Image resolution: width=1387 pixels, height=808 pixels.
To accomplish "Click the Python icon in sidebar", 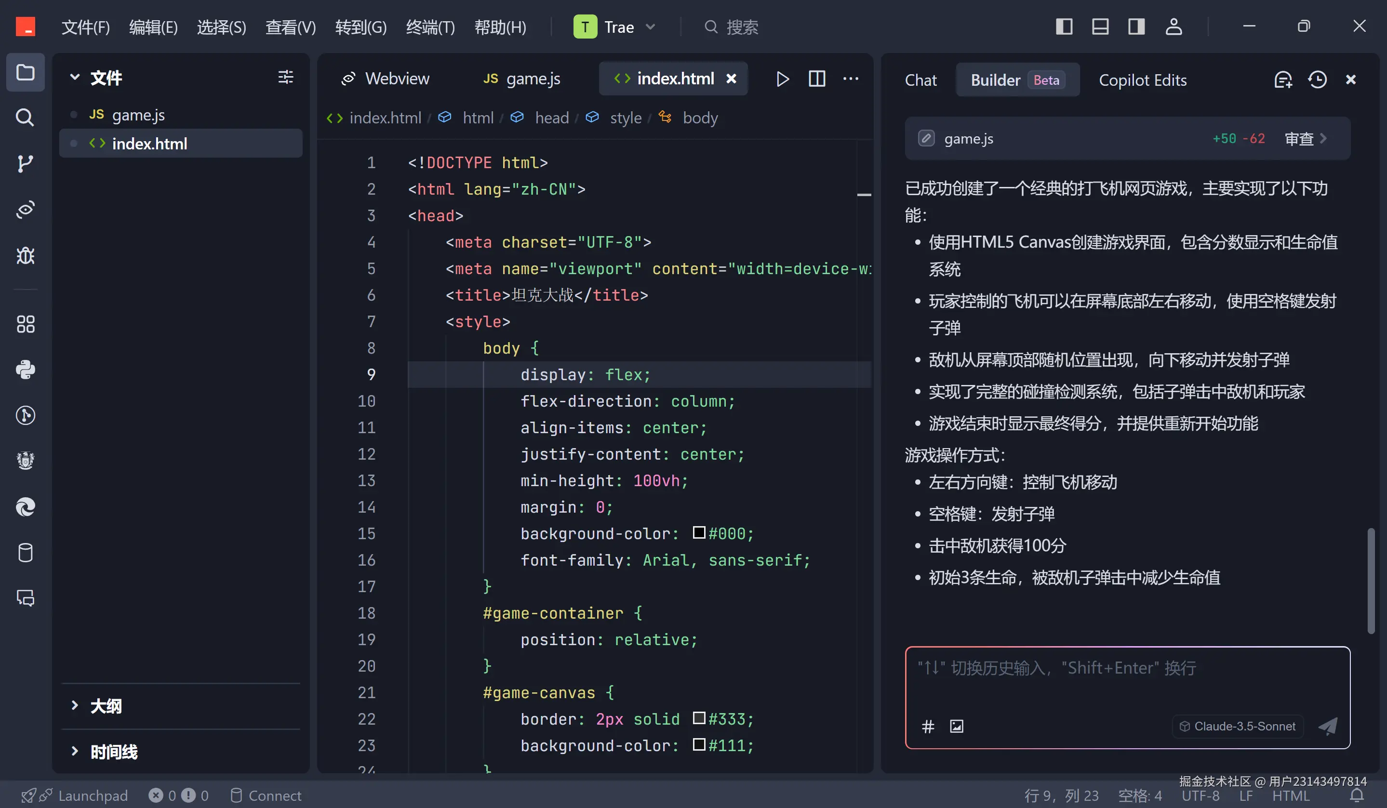I will (25, 370).
